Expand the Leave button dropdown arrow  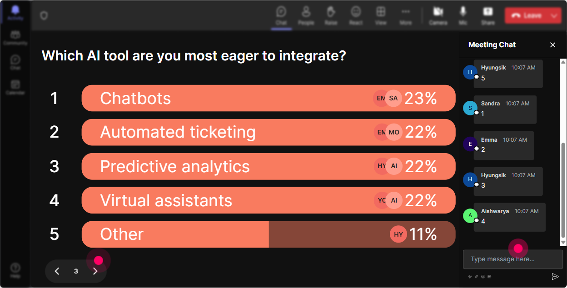(x=554, y=15)
